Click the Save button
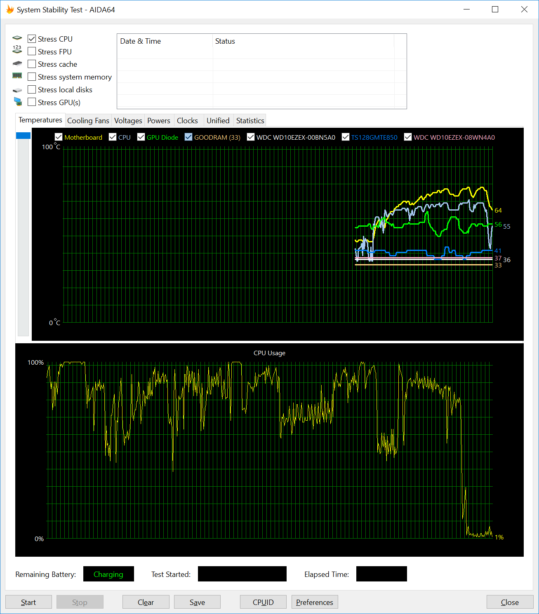The height and width of the screenshot is (614, 539). 197,602
